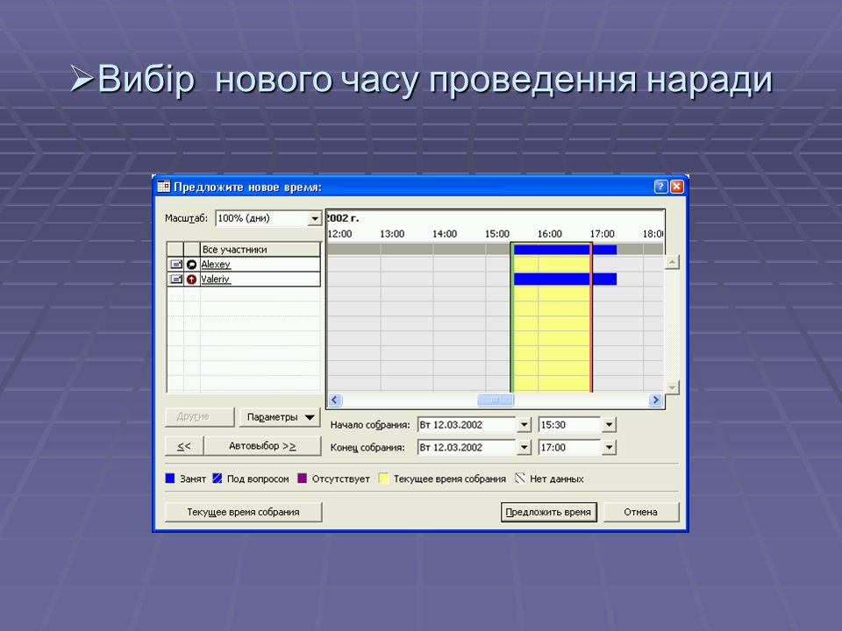Select the Alexey attendee row
This screenshot has height=631, width=842.
pyautogui.click(x=244, y=264)
